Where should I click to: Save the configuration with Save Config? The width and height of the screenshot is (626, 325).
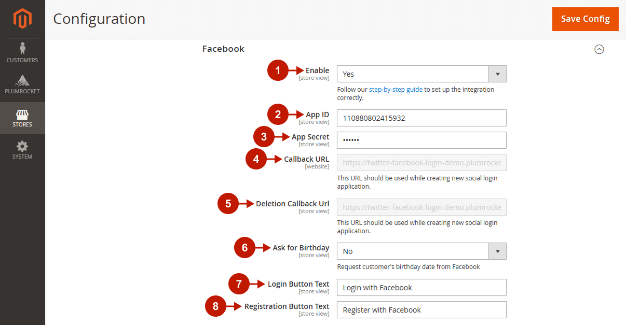(x=586, y=19)
